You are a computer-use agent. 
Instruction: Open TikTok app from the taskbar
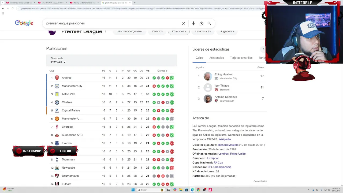[x=210, y=190]
